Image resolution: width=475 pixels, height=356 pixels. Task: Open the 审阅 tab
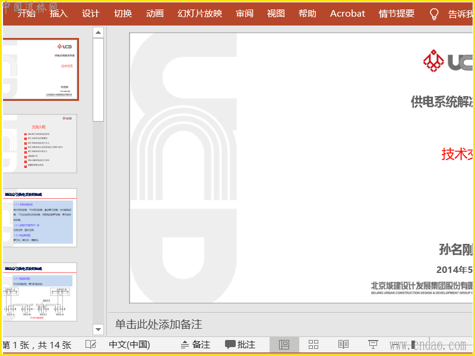(x=245, y=14)
